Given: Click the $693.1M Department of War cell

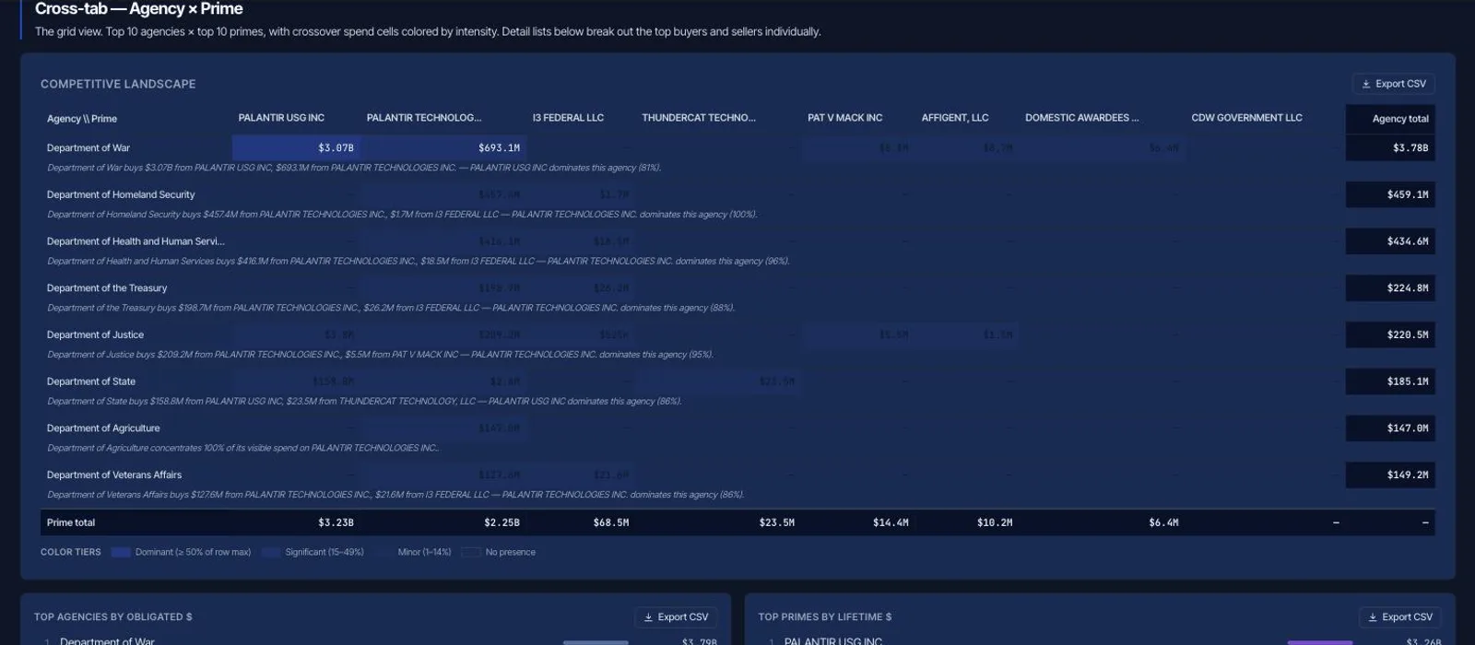Looking at the screenshot, I should [x=443, y=147].
